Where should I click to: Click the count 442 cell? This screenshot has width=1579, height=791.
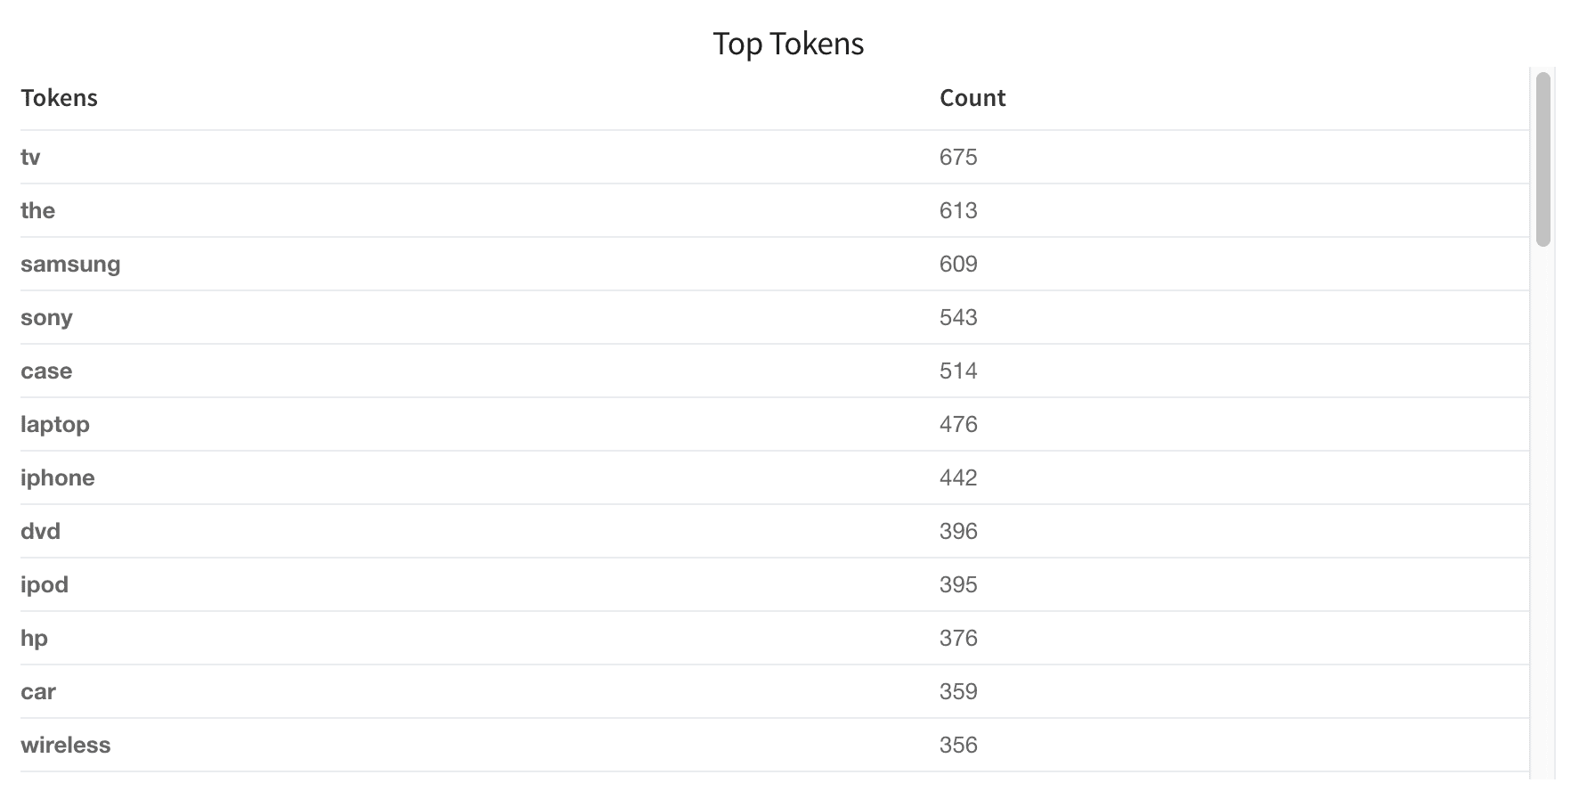pos(958,478)
